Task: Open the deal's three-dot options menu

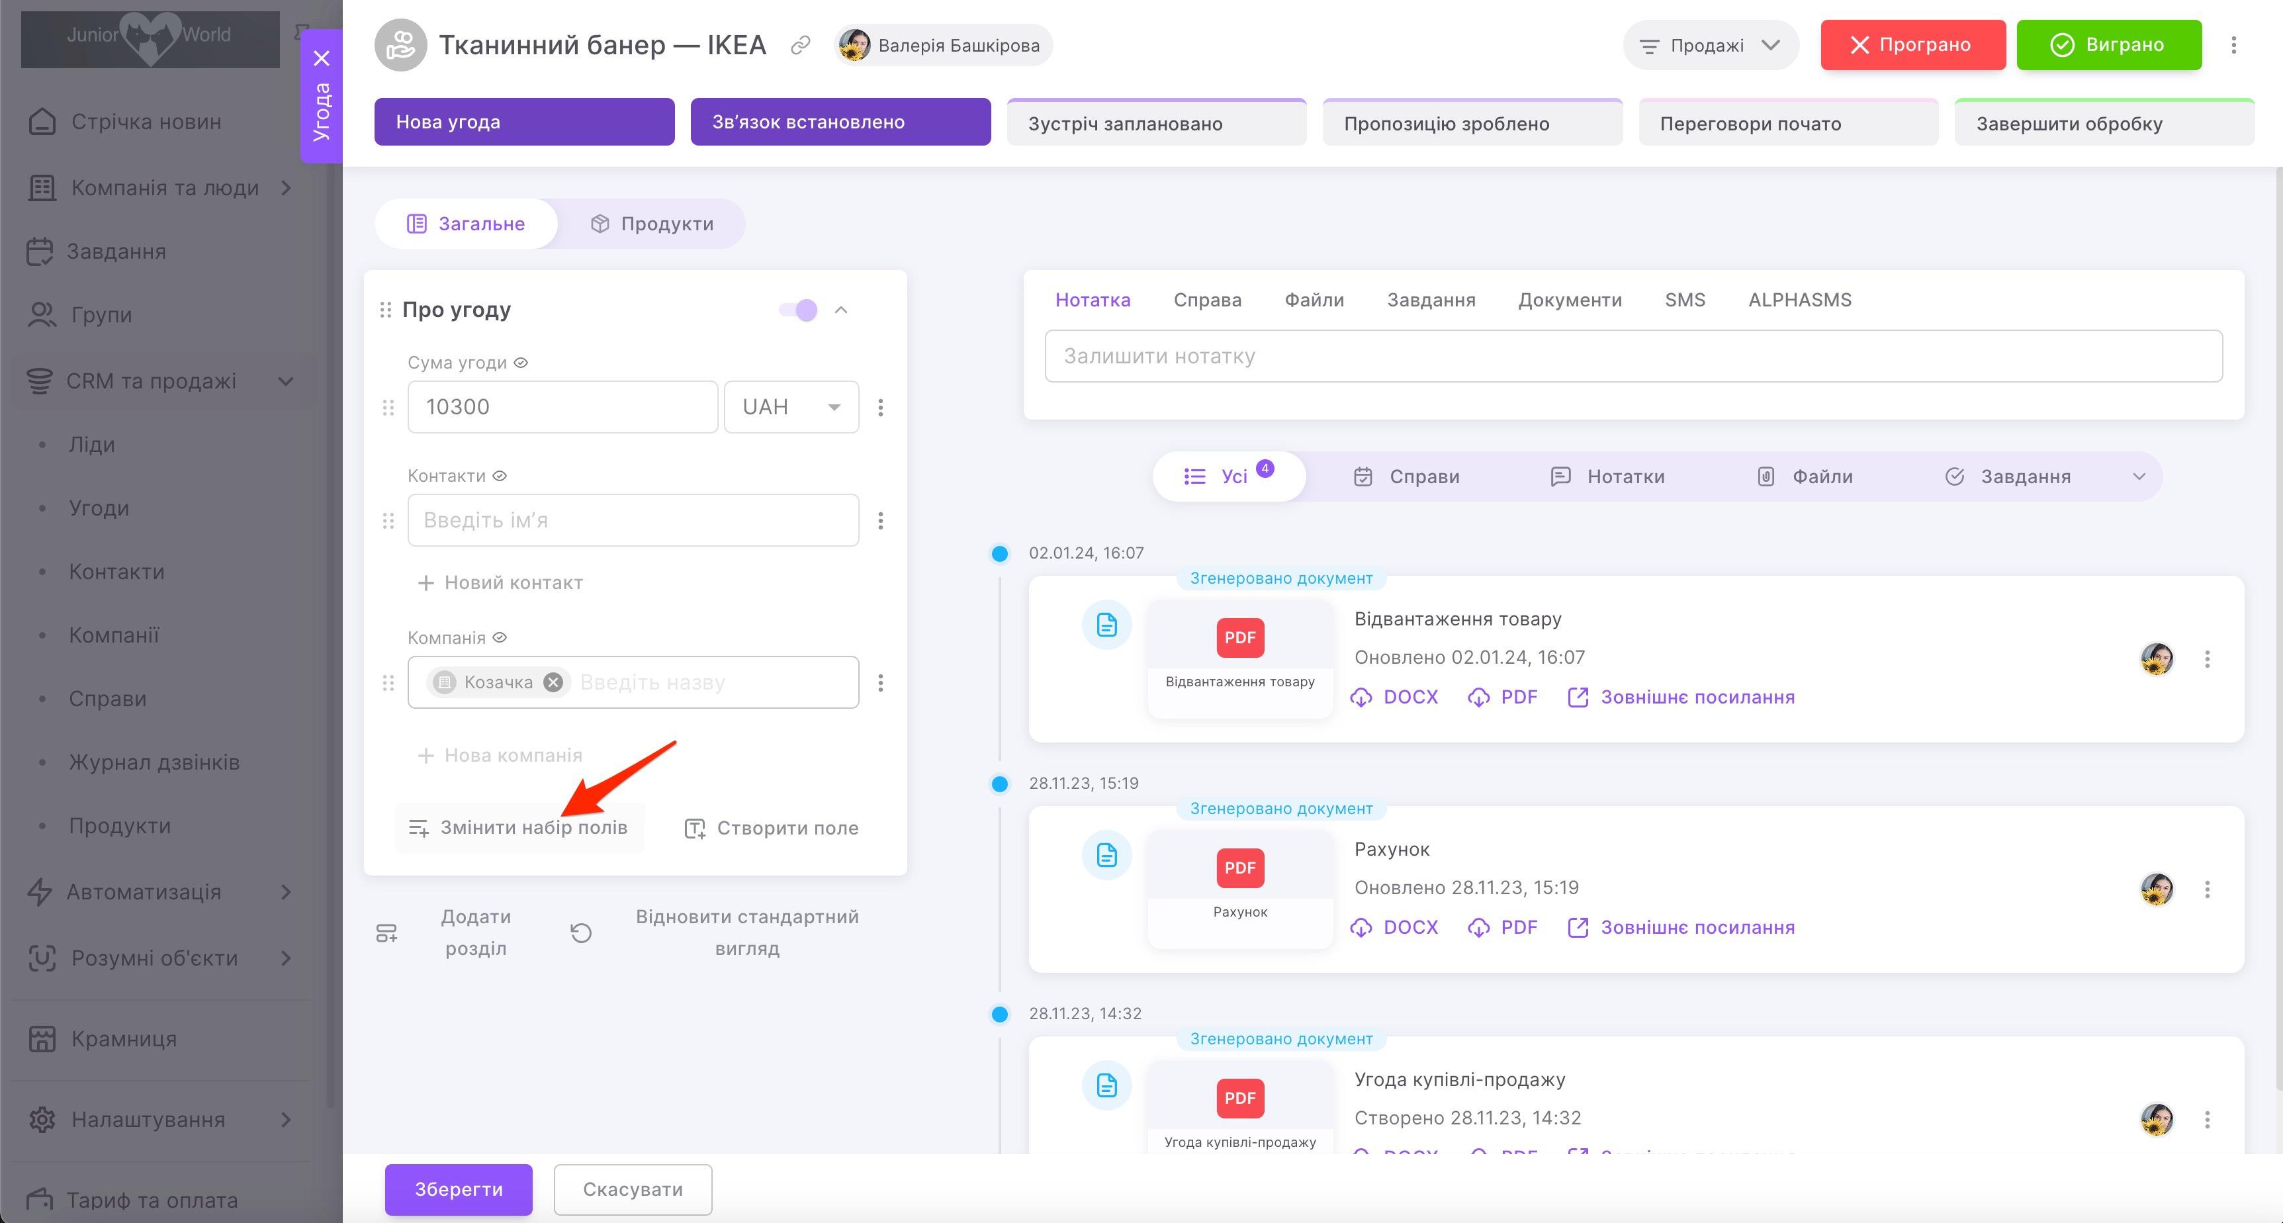Action: pyautogui.click(x=2233, y=45)
